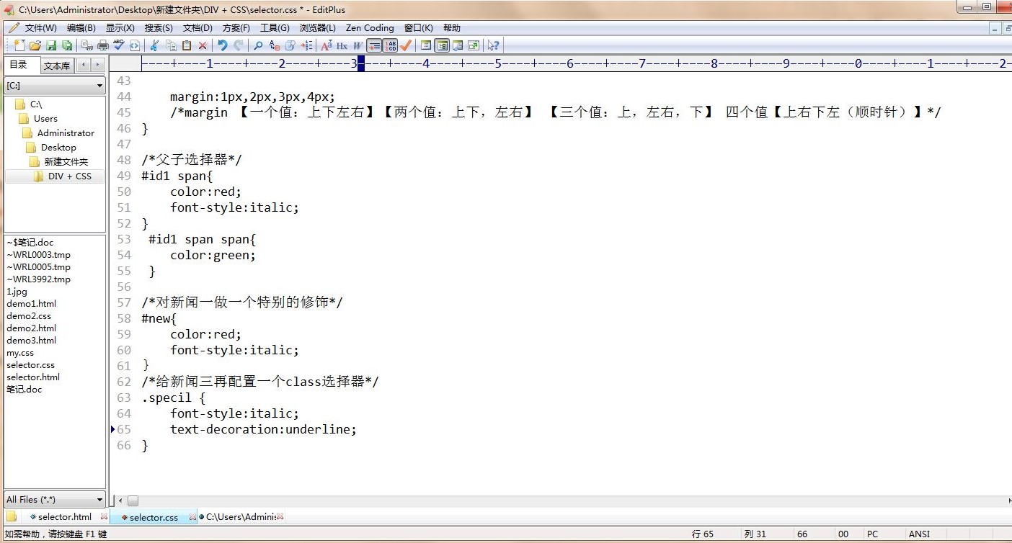Select my.css in the file list
Viewport: 1012px width, 543px height.
point(20,352)
